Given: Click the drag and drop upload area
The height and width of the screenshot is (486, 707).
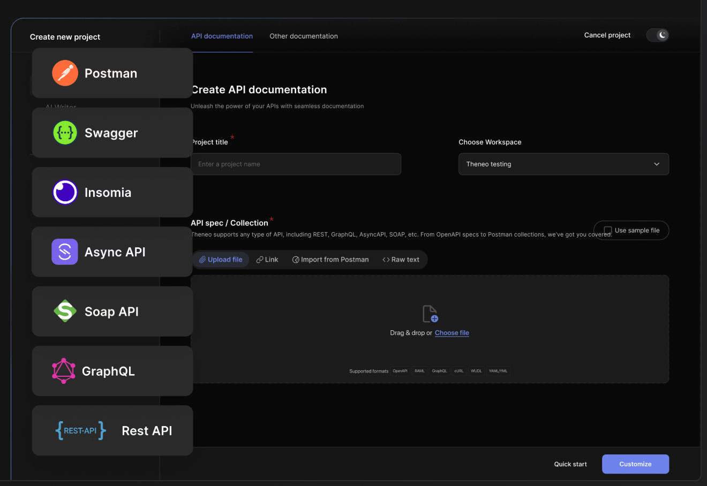Looking at the screenshot, I should [430, 329].
